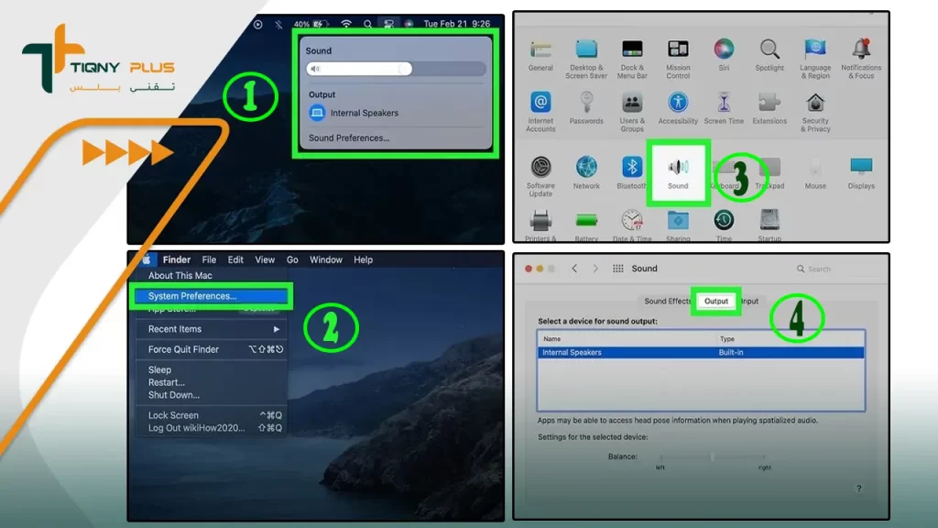Choose System Preferences… menu item
The width and height of the screenshot is (938, 528).
[x=211, y=296]
